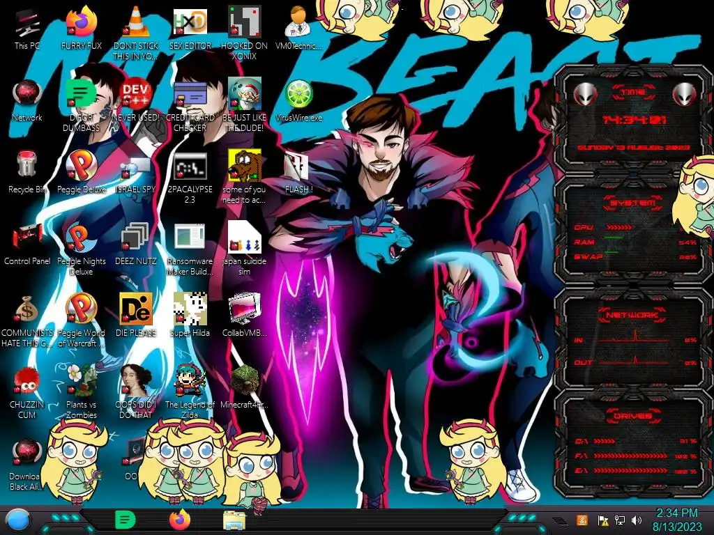Click the Java tray icon
This screenshot has height=535, width=714.
[582, 520]
